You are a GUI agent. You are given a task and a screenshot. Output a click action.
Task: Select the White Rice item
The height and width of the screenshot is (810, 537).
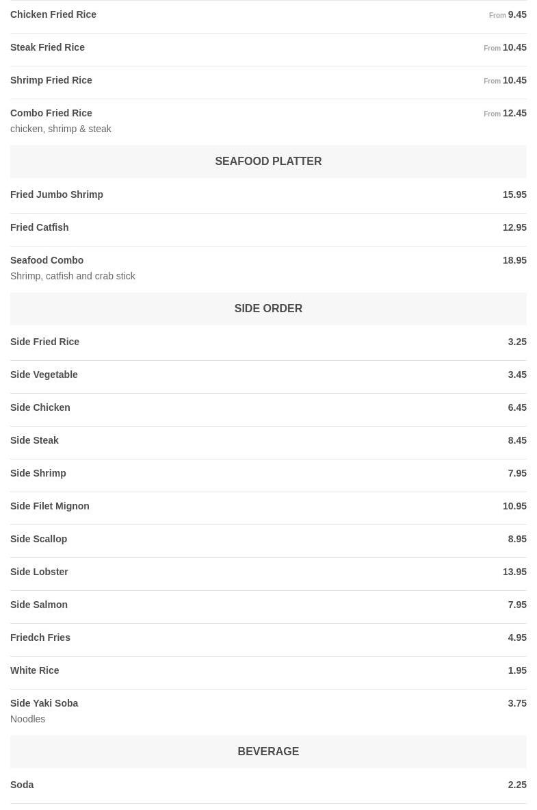(35, 670)
